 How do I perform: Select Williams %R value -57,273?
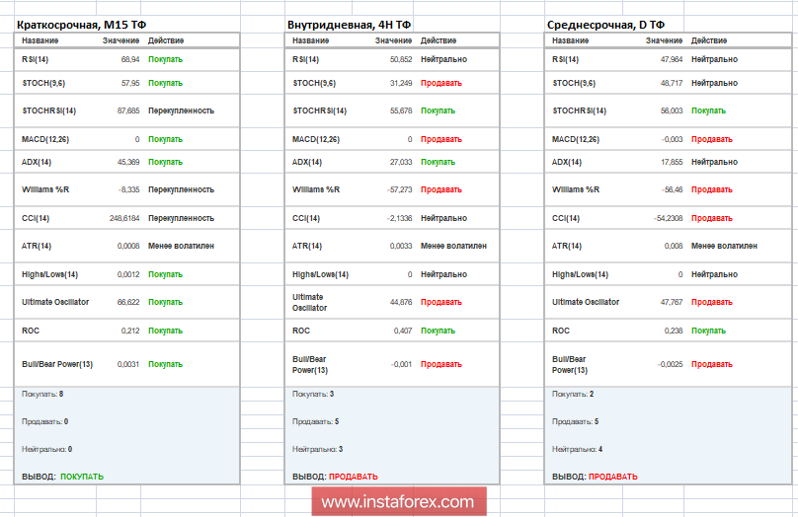point(400,189)
